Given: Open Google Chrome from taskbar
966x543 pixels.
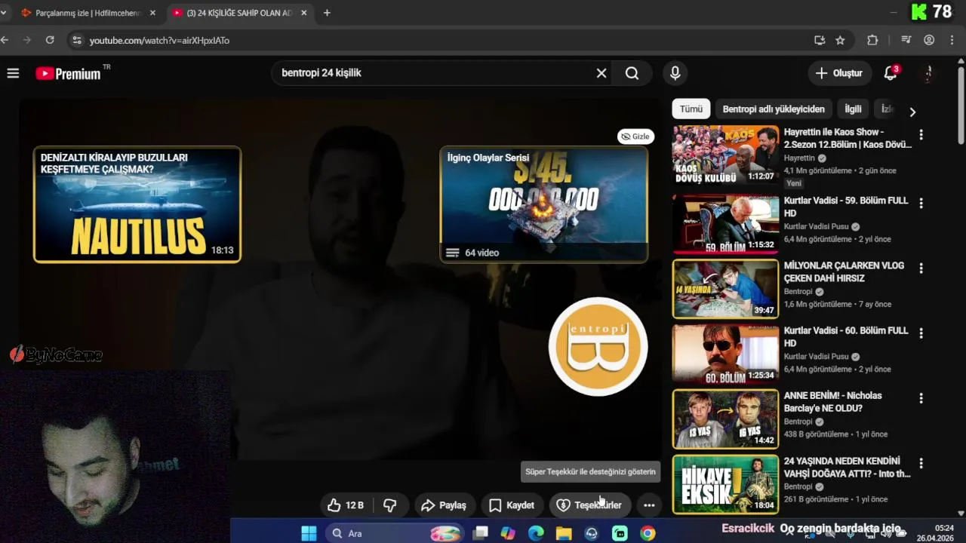Looking at the screenshot, I should 648,533.
